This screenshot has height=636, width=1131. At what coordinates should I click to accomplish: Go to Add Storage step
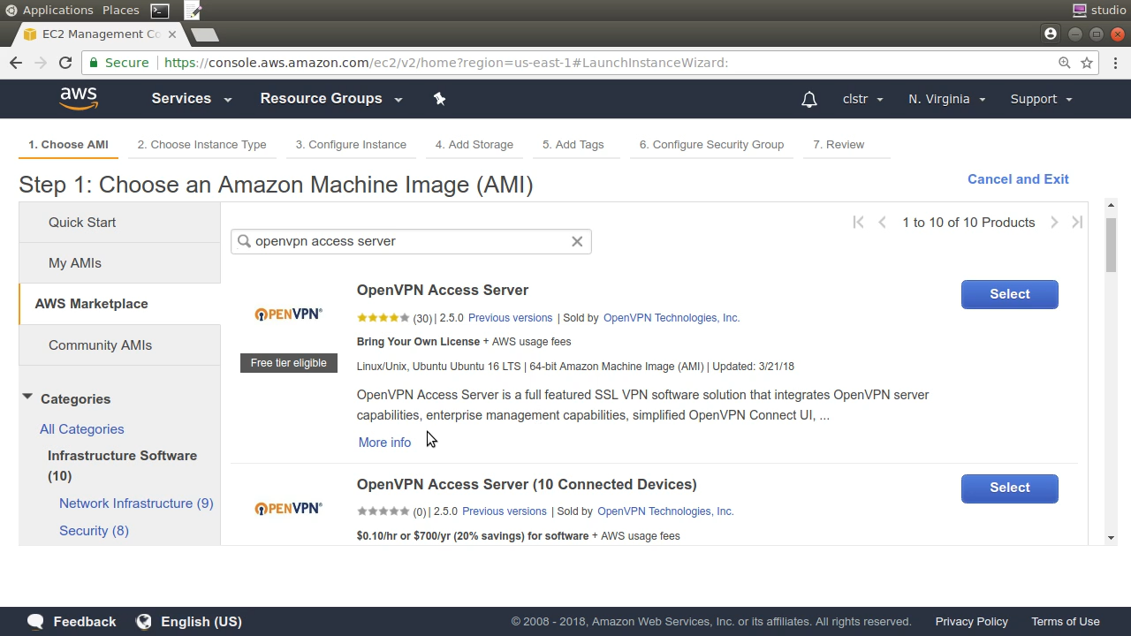coord(474,145)
